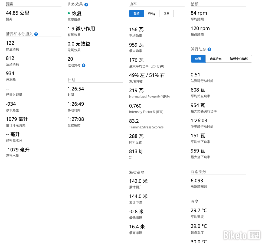Click the Intensity Factor (IF) label
Screen dimensions: 265x243
(x=146, y=112)
